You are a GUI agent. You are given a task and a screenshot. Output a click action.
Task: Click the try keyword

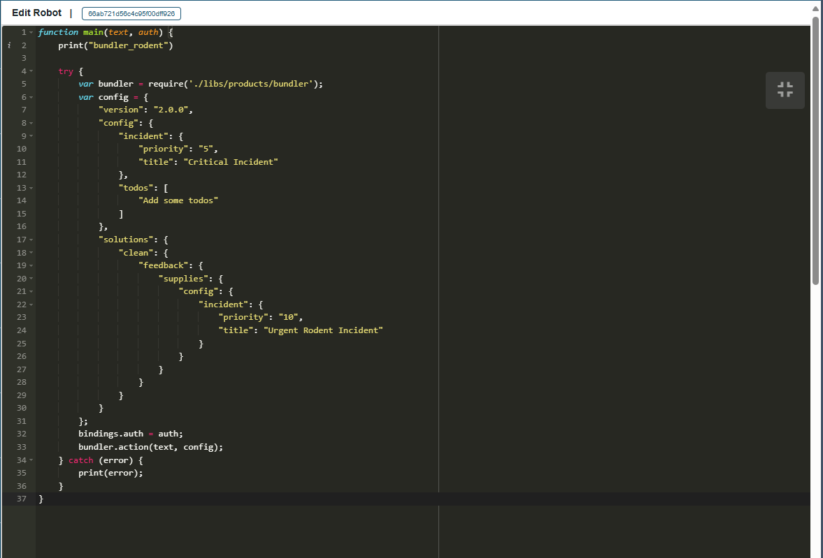[66, 71]
